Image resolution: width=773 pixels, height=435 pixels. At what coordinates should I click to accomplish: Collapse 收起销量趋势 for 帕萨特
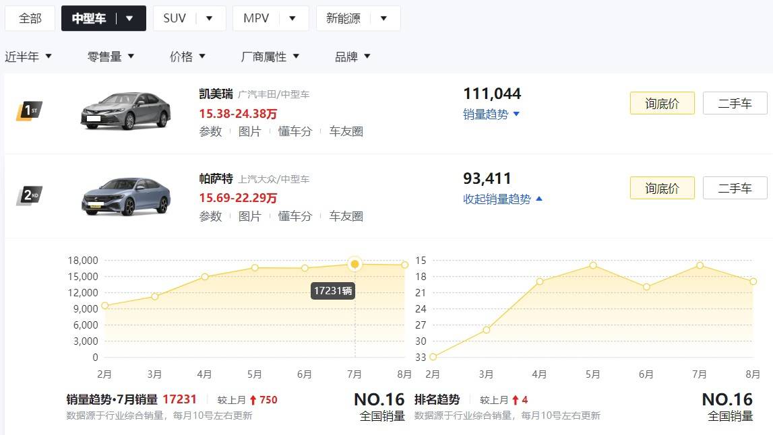[503, 199]
